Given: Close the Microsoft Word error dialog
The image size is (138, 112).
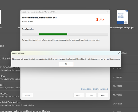Looking at the screenshot, I should 119,53.
